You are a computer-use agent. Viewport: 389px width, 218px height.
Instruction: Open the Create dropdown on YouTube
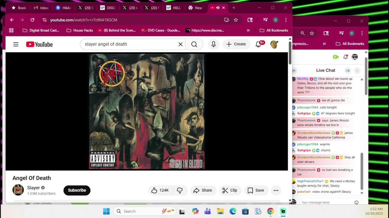[x=236, y=44]
